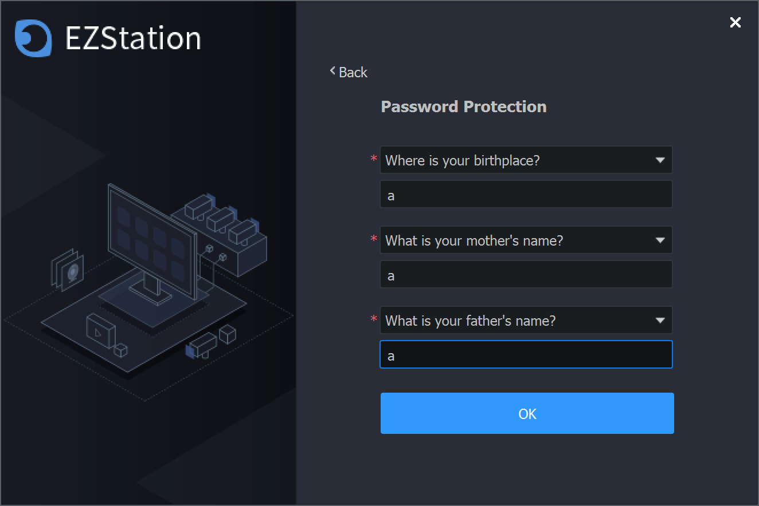Screen dimensions: 759x506
Task: Close the Password Protection window
Action: click(735, 22)
